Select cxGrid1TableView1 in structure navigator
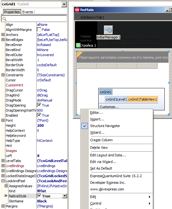Image resolution: width=172 pixels, height=209 pixels. click(143, 99)
